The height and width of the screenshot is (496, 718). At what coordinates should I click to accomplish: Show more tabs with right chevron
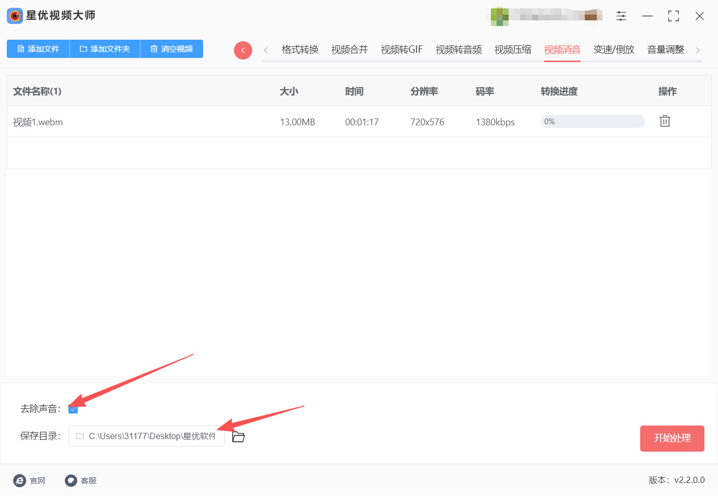click(x=698, y=50)
